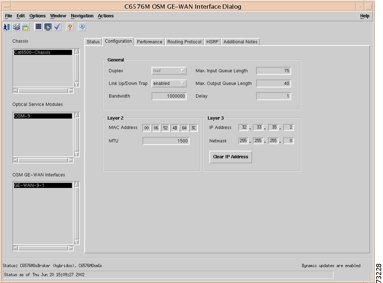Image resolution: width=383 pixels, height=283 pixels.
Task: Switch to the HSRP tab
Action: pyautogui.click(x=212, y=42)
